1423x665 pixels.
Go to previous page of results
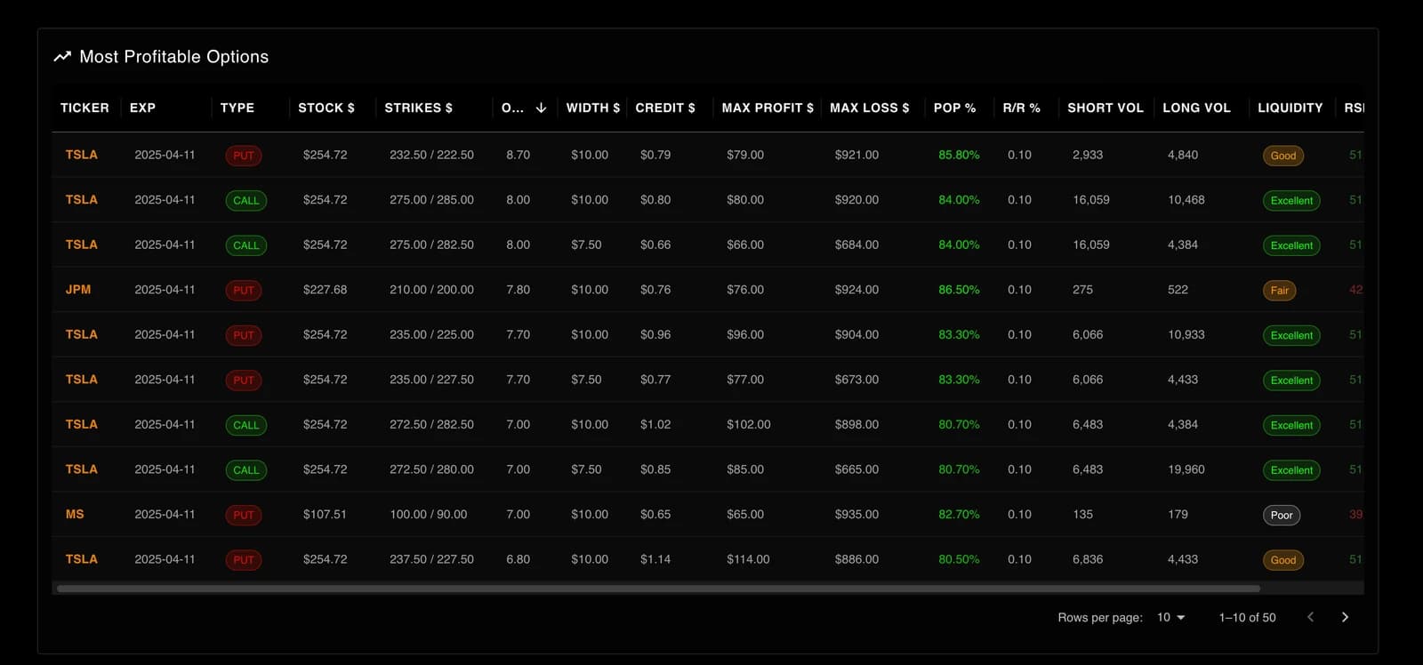[x=1310, y=617]
